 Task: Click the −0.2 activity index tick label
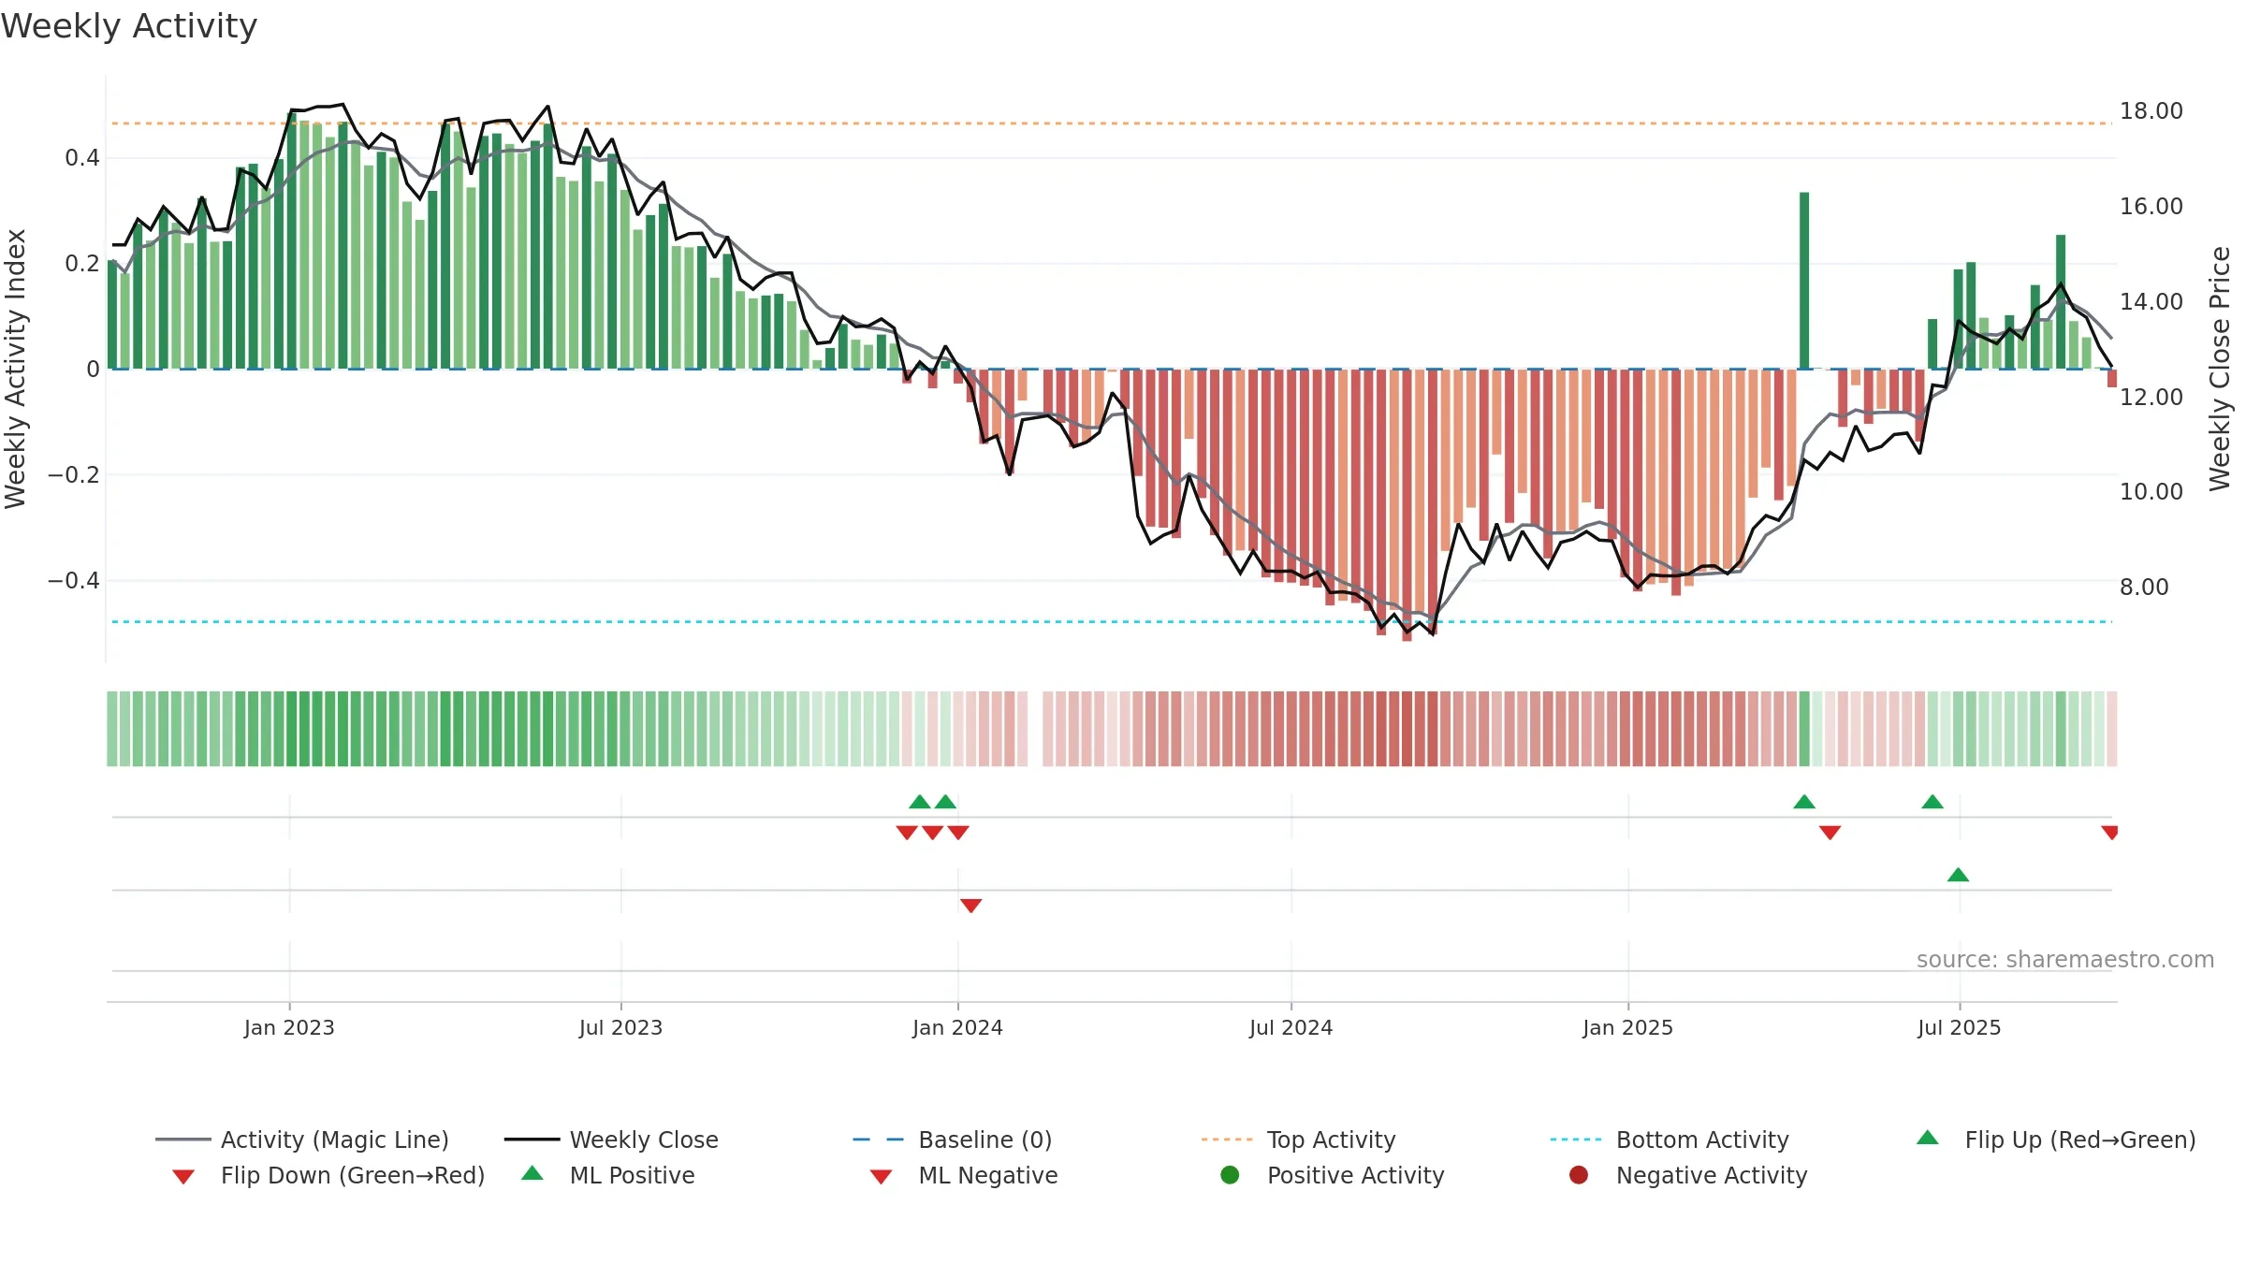[x=74, y=475]
